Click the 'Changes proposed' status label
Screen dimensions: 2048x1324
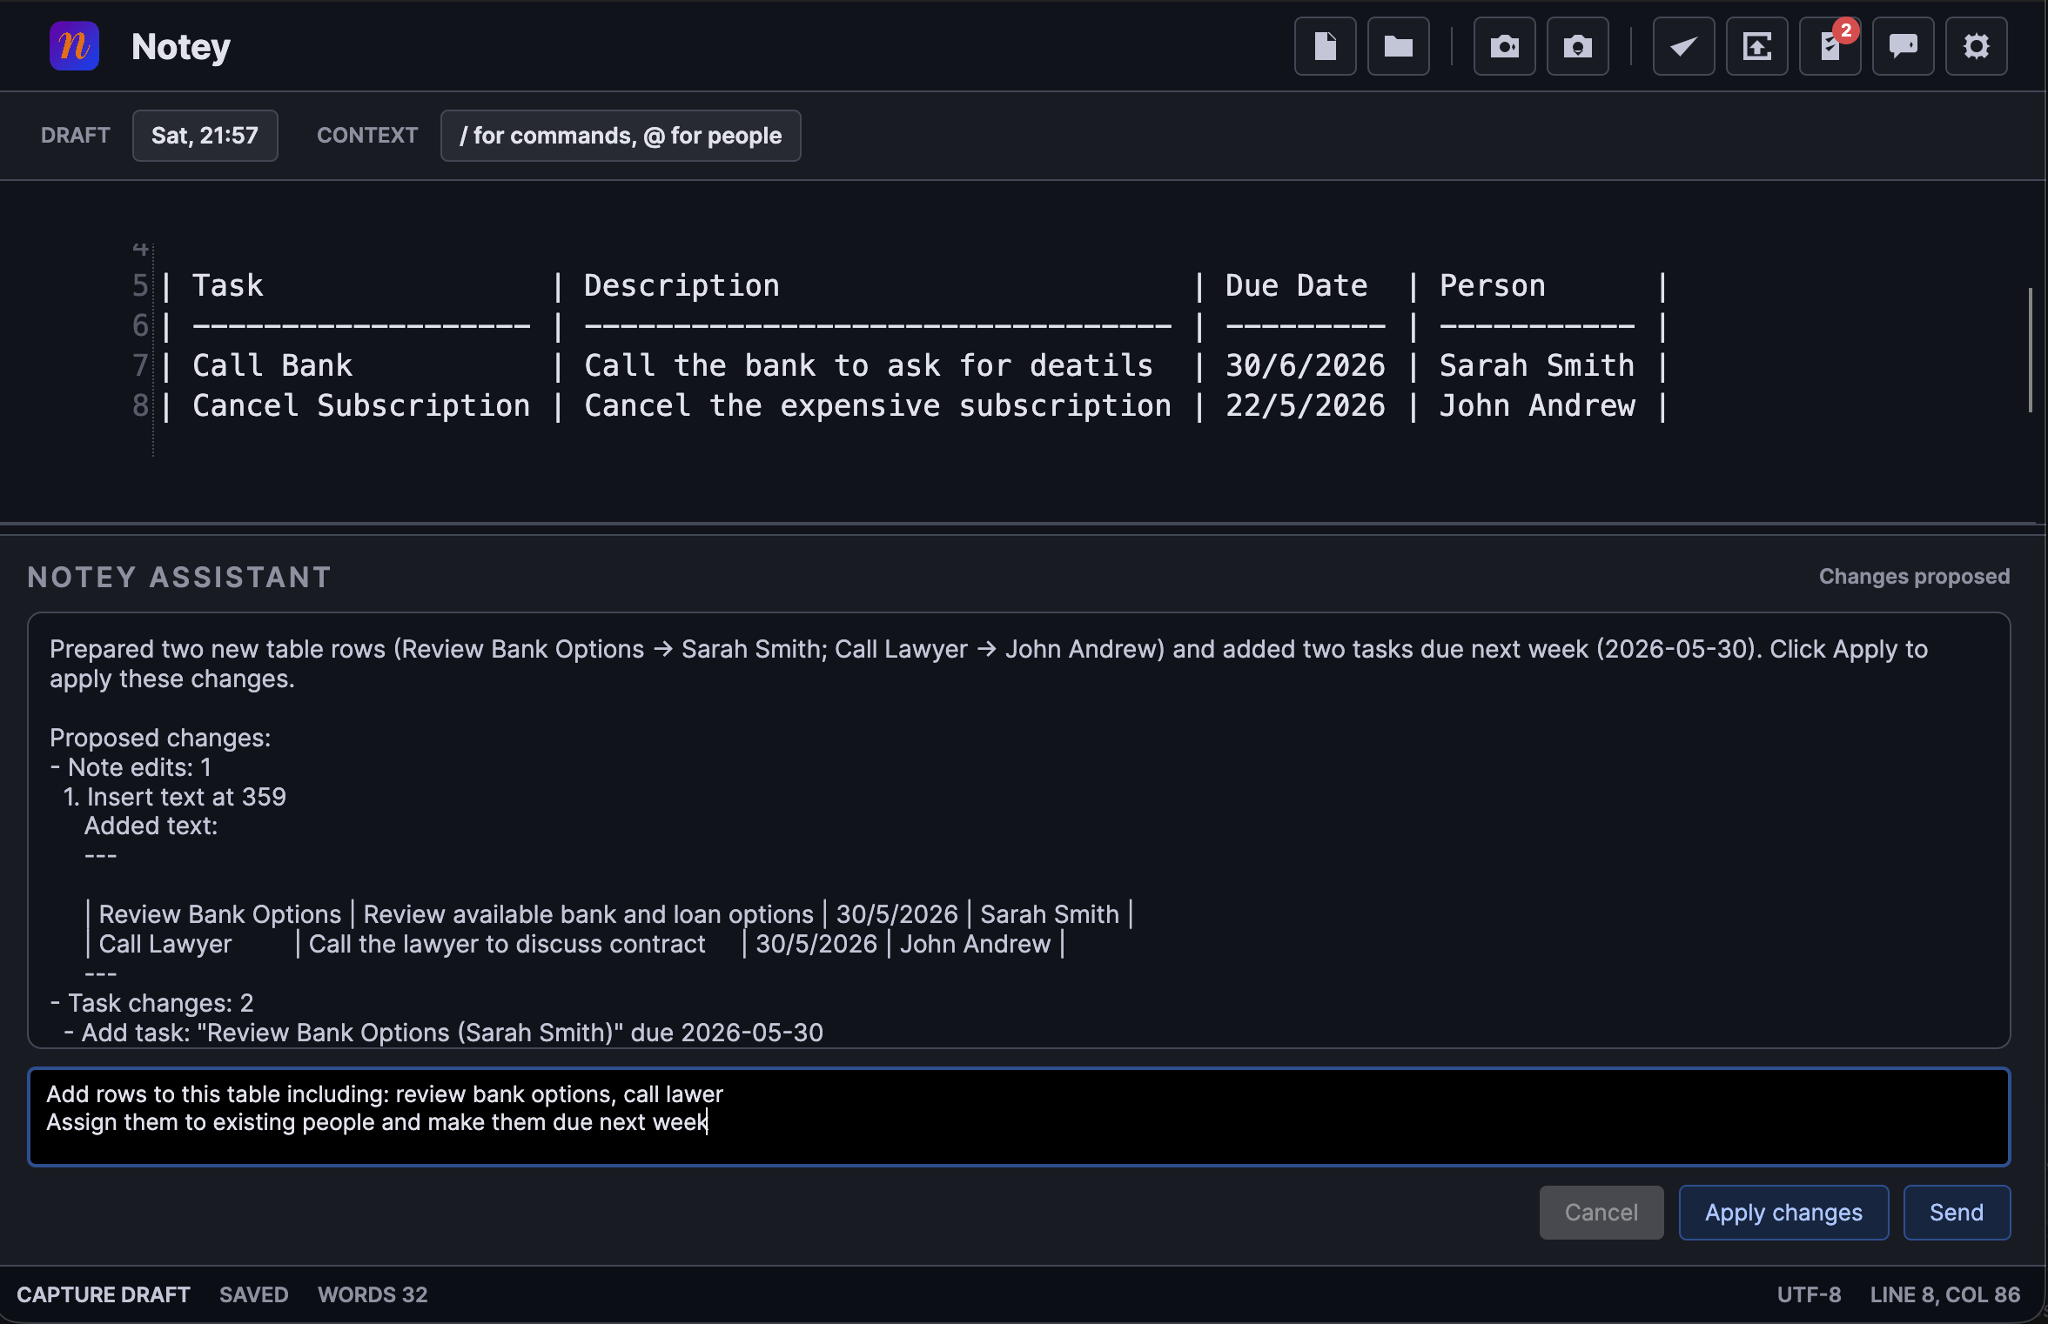pyautogui.click(x=1914, y=577)
